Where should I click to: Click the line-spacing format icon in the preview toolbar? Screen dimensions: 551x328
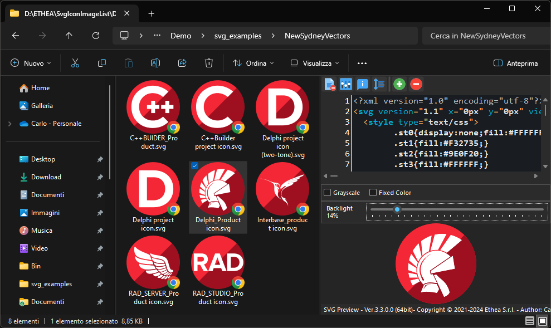point(379,84)
